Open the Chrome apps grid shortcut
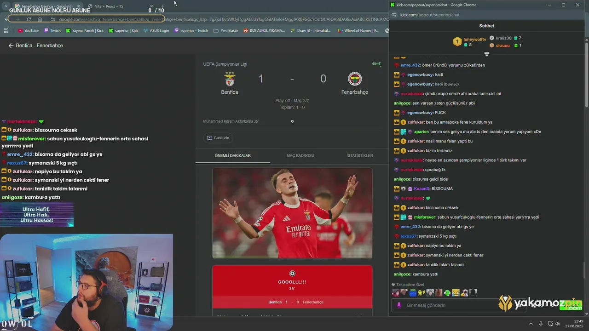The width and height of the screenshot is (589, 331). (6, 31)
